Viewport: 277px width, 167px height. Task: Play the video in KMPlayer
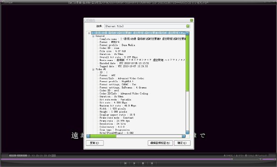pos(134,163)
